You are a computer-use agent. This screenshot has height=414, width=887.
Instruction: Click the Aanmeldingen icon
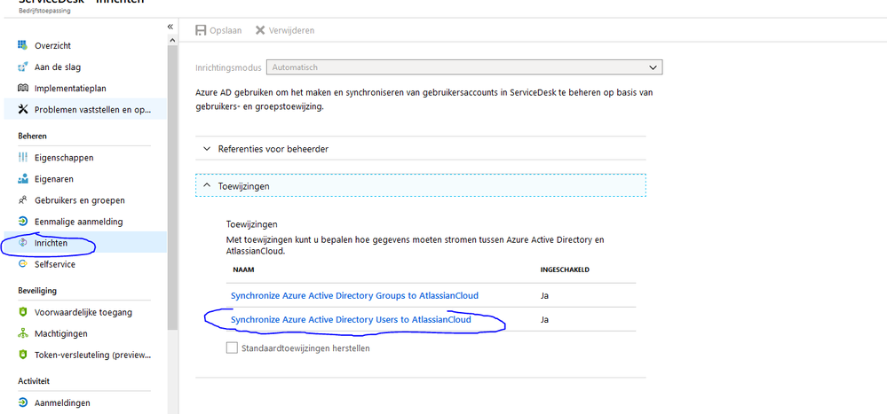coord(22,402)
